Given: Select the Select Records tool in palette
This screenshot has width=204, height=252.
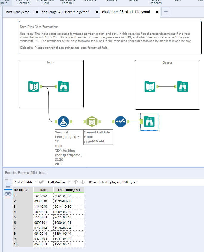Looking at the screenshot, I should pos(156,2).
